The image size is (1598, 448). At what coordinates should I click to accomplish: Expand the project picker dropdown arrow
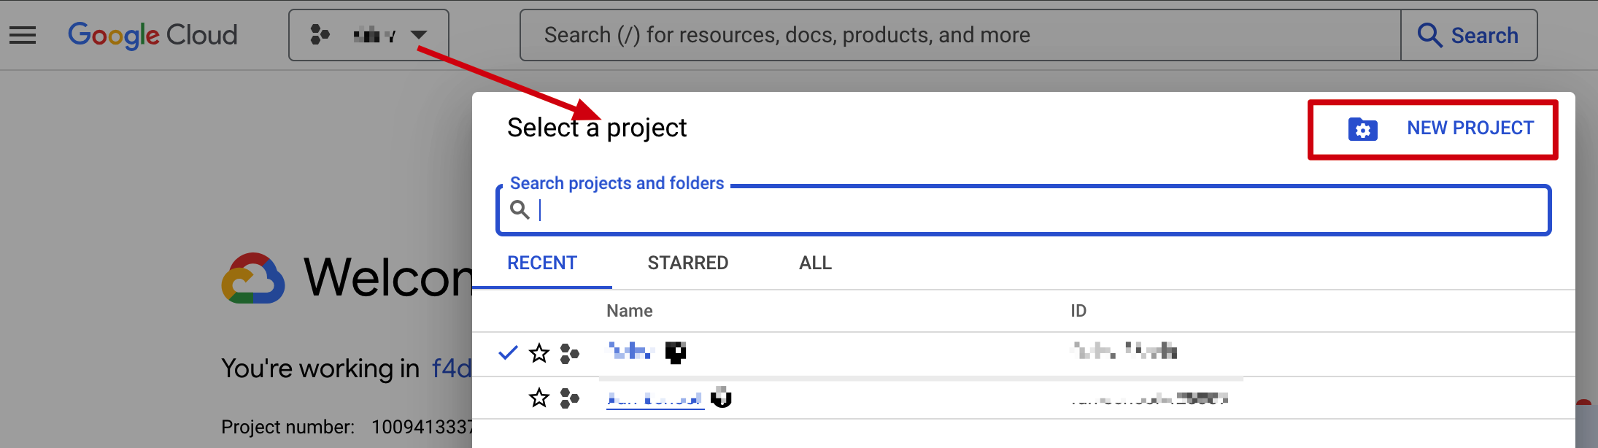419,35
